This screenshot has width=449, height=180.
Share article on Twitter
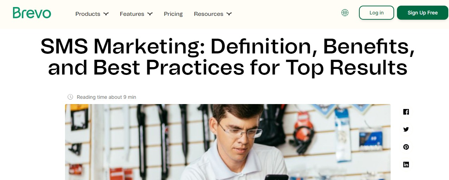[406, 129]
